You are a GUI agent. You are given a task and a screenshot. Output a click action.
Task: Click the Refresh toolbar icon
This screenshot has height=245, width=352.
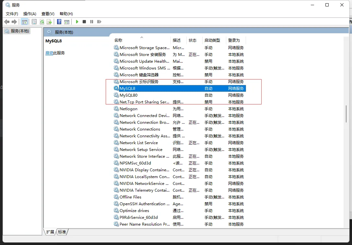coord(42,22)
